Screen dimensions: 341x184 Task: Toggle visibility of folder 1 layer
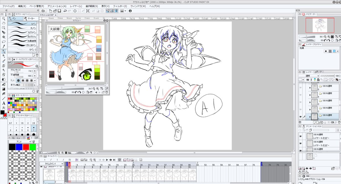coord(301,117)
